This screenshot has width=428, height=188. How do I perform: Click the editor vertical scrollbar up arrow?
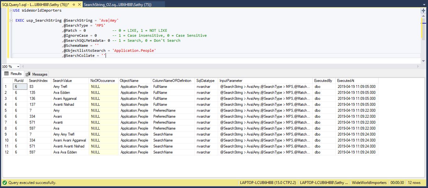[x=423, y=15]
